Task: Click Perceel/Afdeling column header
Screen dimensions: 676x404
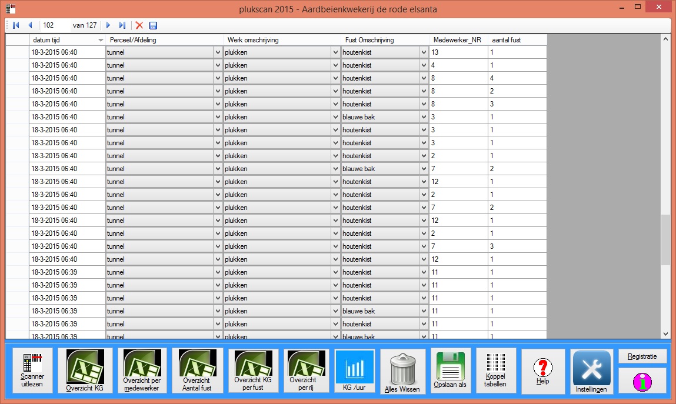Action: click(x=164, y=40)
